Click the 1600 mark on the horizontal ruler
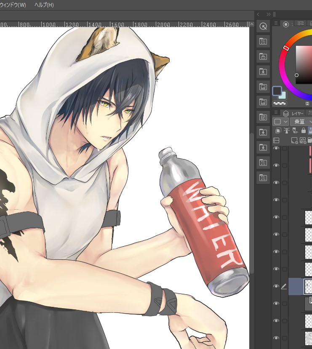The image size is (312, 349). click(117, 24)
